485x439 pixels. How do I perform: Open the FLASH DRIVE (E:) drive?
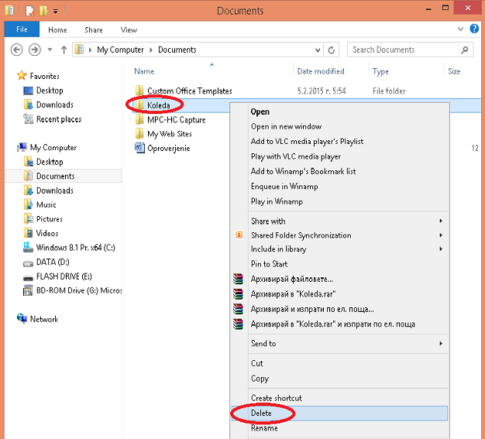click(x=64, y=276)
